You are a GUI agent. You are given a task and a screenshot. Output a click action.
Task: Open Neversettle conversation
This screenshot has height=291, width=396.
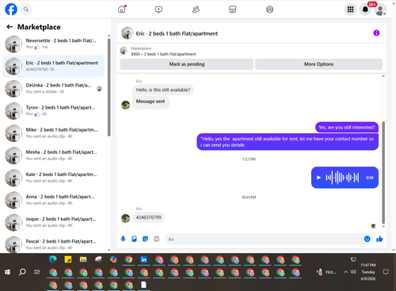[x=53, y=44]
